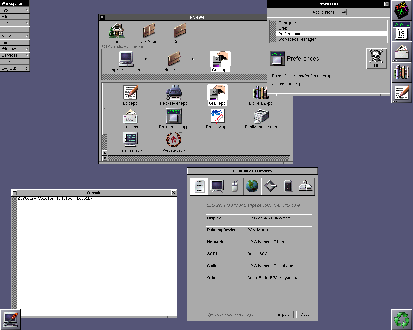Click inside the Console text area
The width and height of the screenshot is (413, 330).
point(97,256)
